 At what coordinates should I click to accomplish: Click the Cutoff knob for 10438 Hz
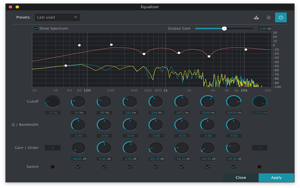pyautogui.click(x=234, y=102)
